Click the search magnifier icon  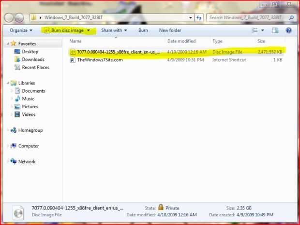click(x=291, y=18)
